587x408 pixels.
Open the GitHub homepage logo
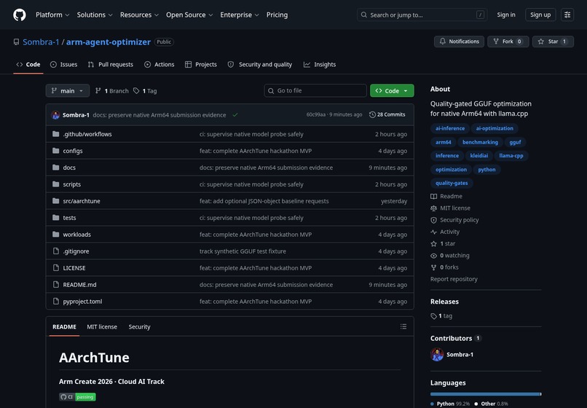point(20,15)
